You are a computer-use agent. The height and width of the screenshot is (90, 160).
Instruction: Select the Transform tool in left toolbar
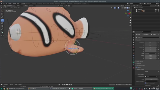point(2,26)
